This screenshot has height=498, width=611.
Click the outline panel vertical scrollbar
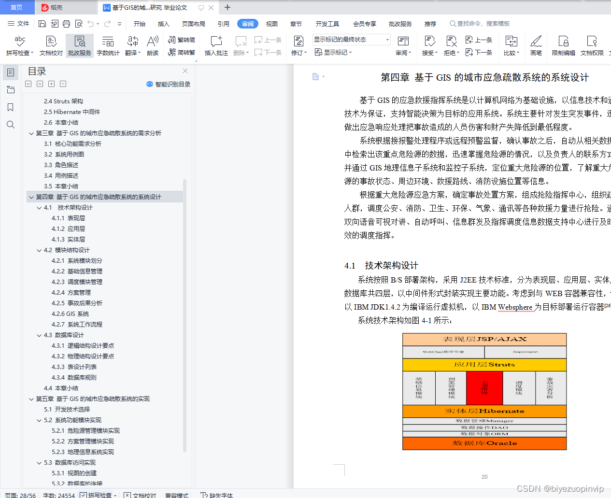point(185,315)
